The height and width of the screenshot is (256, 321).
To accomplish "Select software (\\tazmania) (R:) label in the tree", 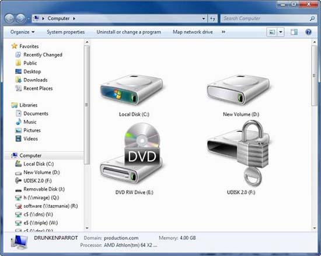I will (51, 206).
